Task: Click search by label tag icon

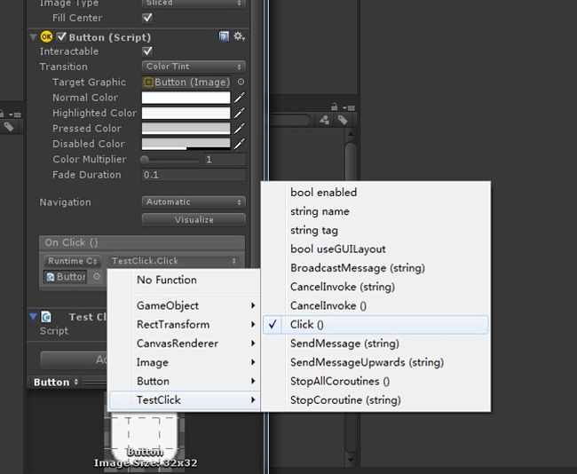Action: coord(343,120)
